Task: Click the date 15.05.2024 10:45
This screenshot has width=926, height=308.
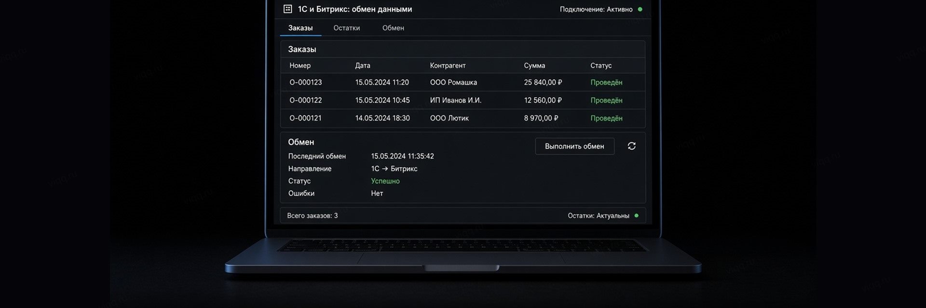Action: coord(382,100)
